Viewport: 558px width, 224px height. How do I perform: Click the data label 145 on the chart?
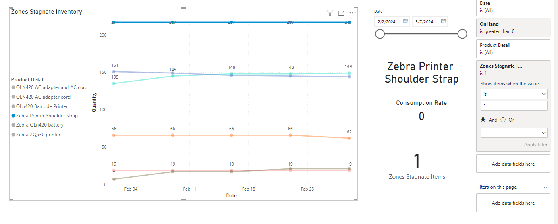coord(173,70)
